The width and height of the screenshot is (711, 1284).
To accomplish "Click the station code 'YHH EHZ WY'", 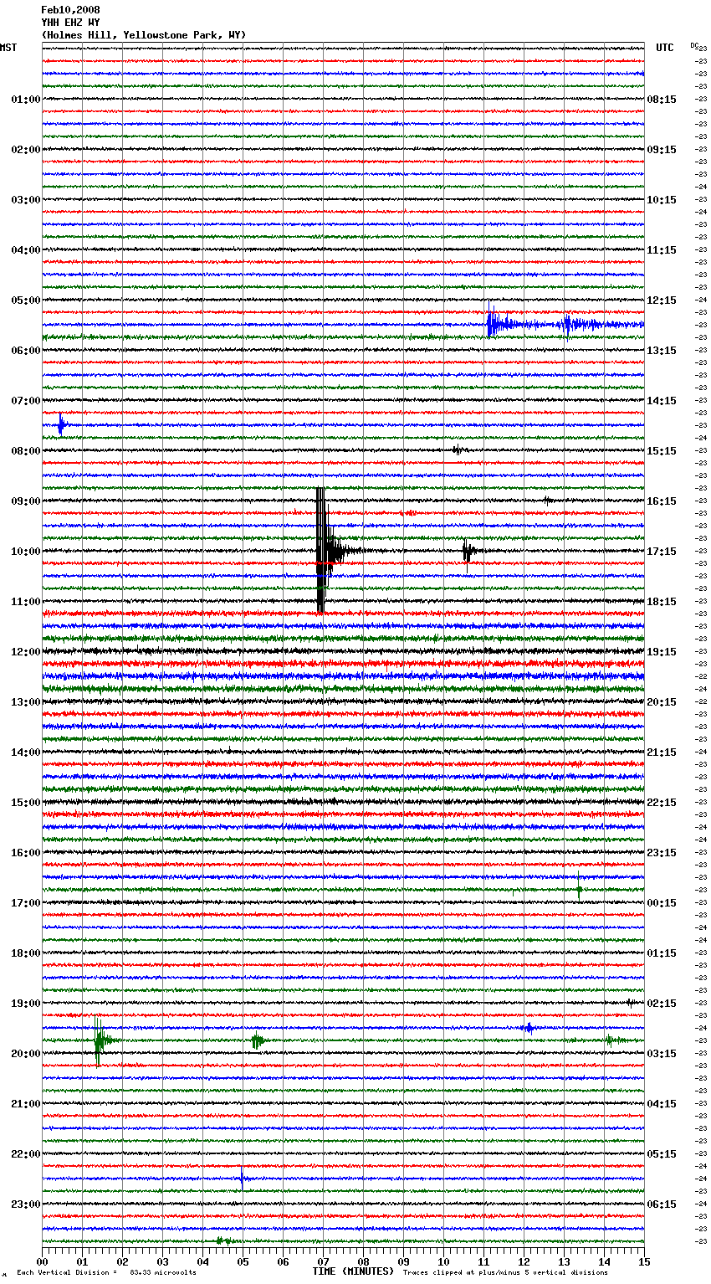I will click(70, 23).
